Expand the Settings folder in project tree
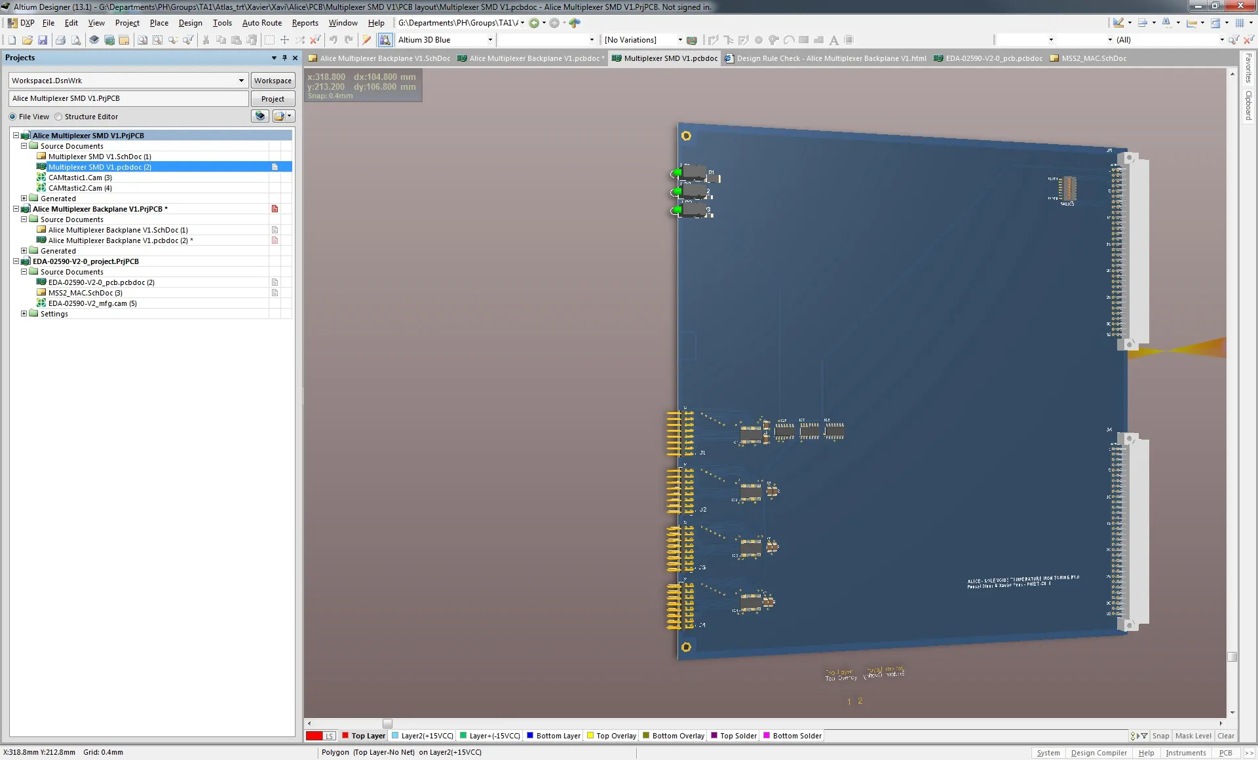Viewport: 1258px width, 760px height. pos(24,314)
